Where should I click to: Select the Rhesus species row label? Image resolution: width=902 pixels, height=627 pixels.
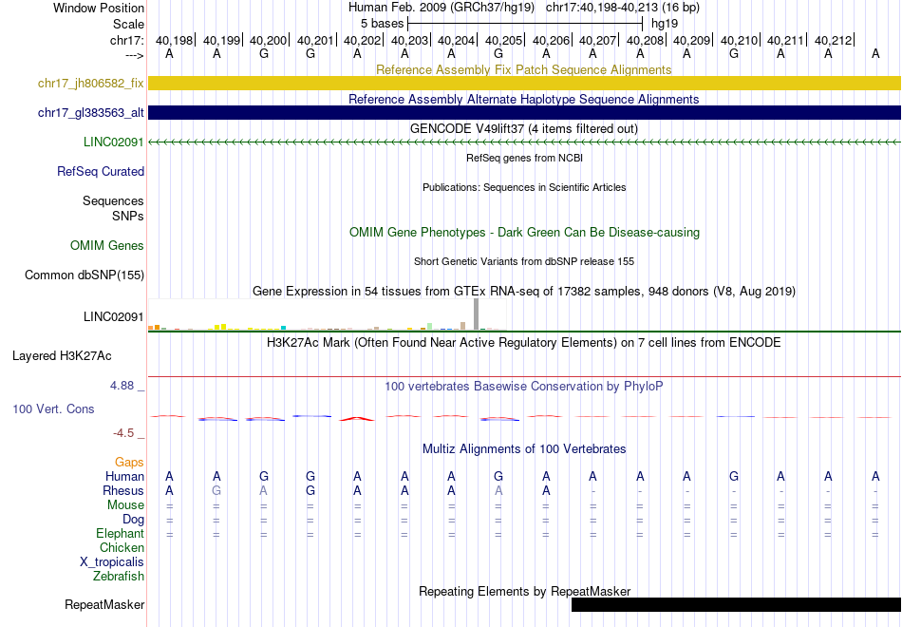point(123,490)
